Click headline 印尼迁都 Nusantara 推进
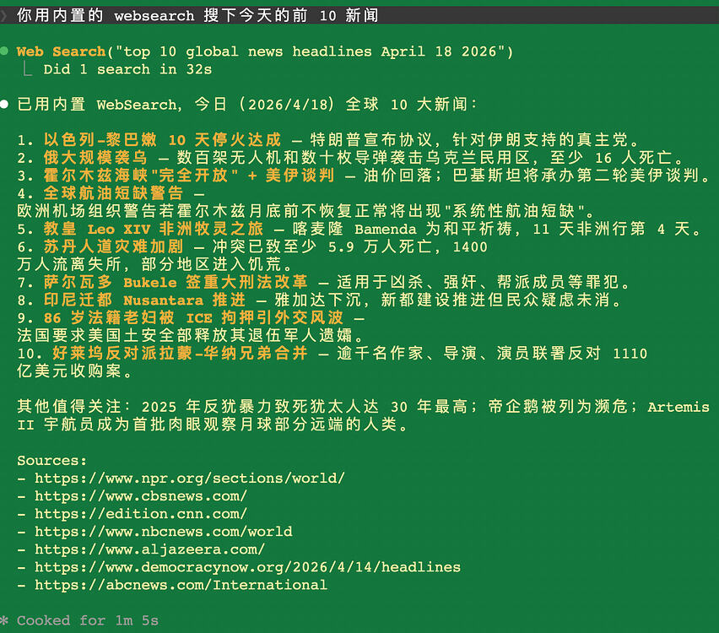 [x=144, y=300]
